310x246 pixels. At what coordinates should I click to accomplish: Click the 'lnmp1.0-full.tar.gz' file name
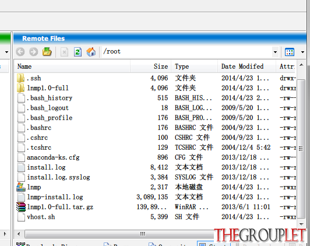coord(60,207)
